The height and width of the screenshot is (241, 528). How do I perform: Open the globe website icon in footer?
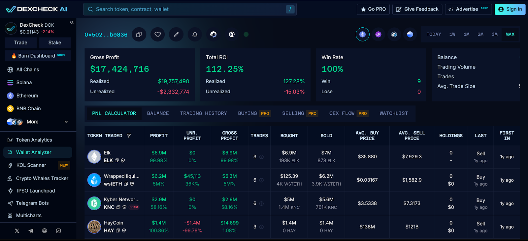45,231
